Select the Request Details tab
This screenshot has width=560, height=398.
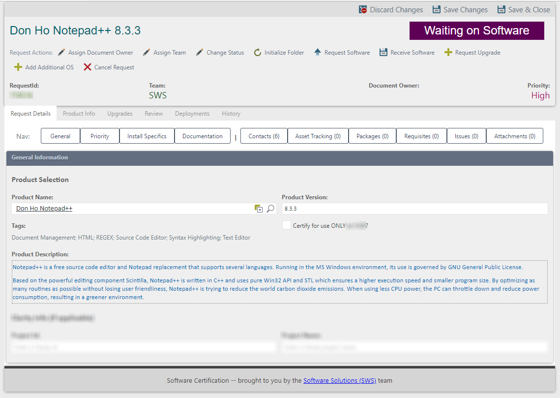click(30, 114)
